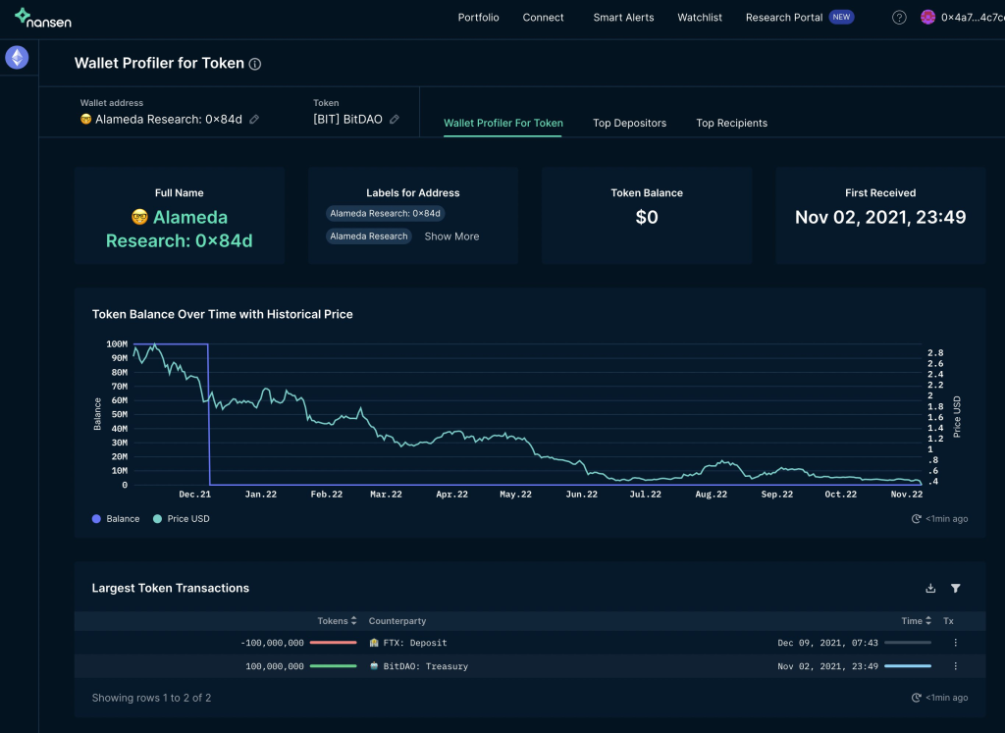Open Research Portal
The width and height of the screenshot is (1005, 733).
(784, 18)
